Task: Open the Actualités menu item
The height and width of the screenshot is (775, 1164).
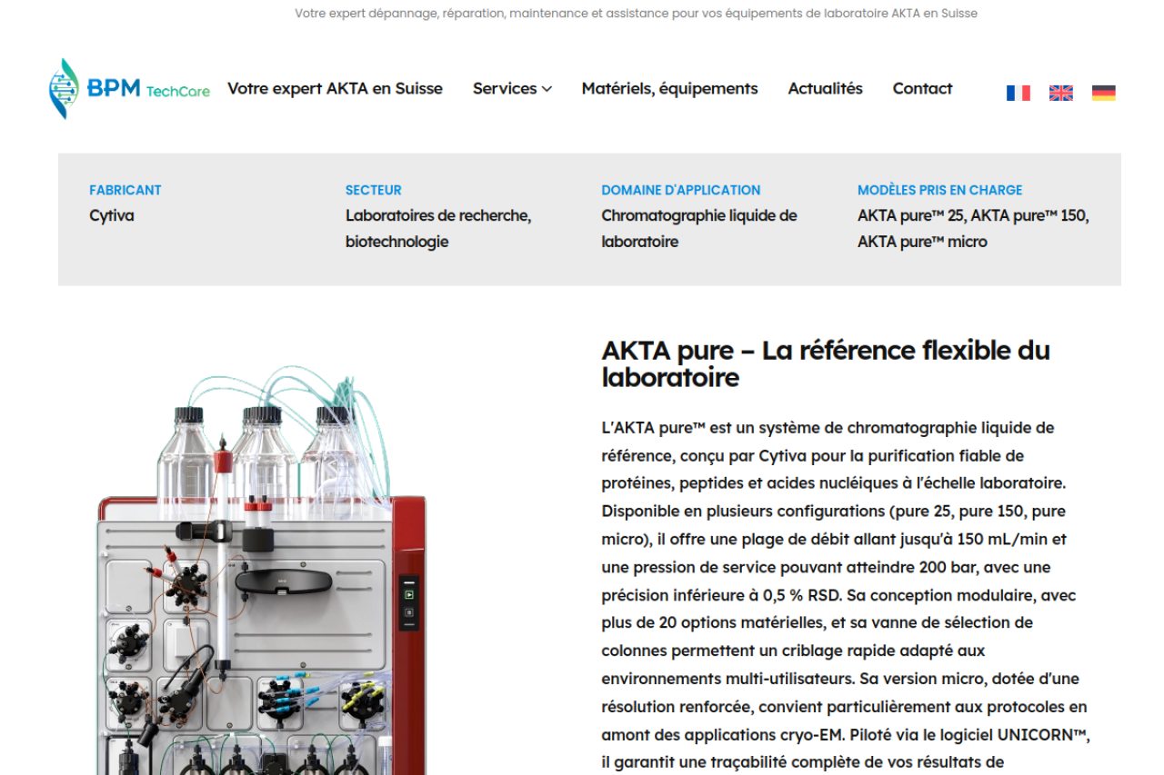Action: [x=825, y=88]
